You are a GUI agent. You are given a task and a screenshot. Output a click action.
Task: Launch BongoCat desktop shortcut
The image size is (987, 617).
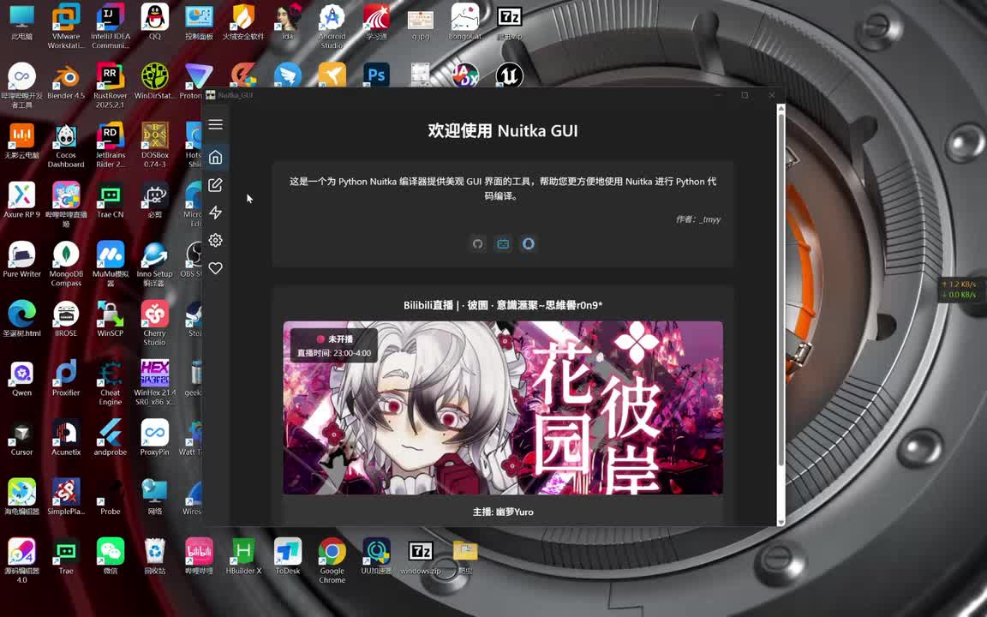point(465,22)
